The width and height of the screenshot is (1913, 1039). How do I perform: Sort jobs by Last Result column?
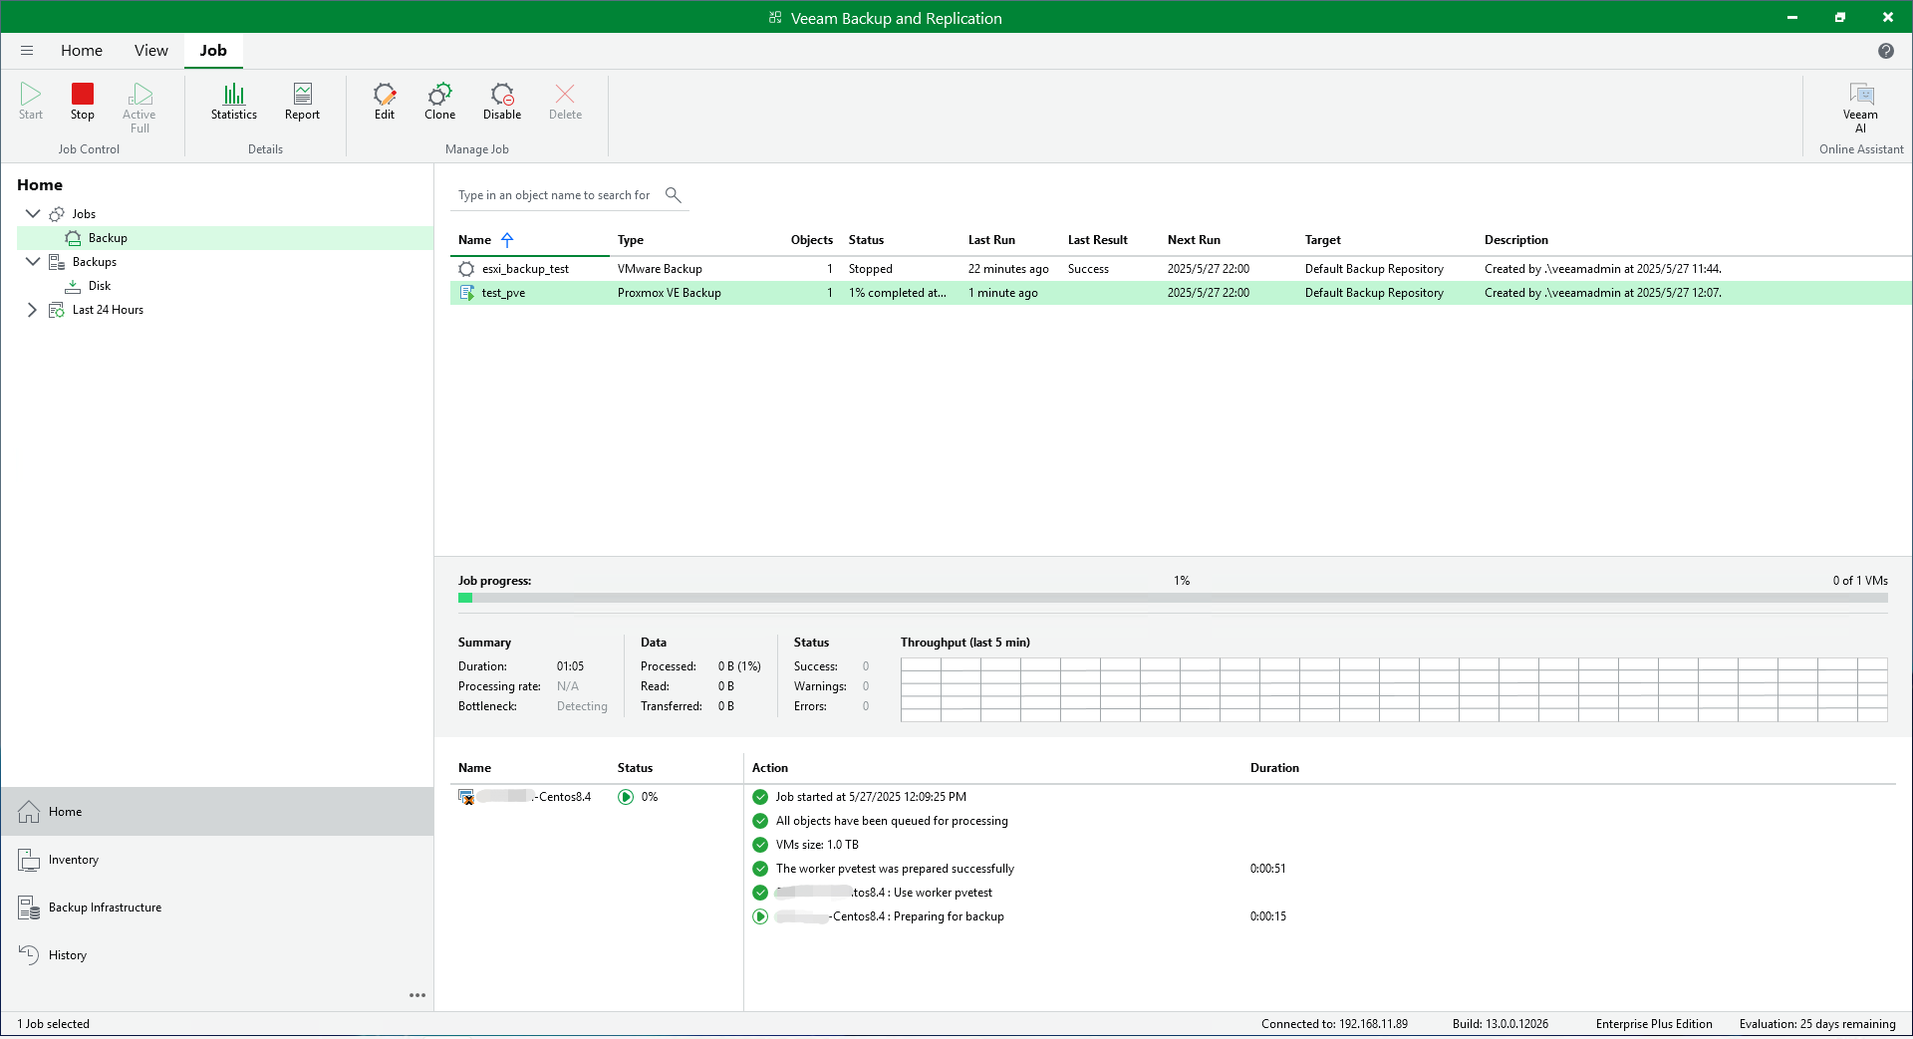click(1098, 240)
